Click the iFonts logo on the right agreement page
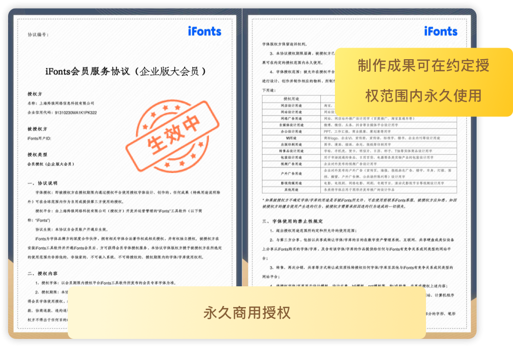Image resolution: width=513 pixels, height=347 pixels. pyautogui.click(x=441, y=31)
